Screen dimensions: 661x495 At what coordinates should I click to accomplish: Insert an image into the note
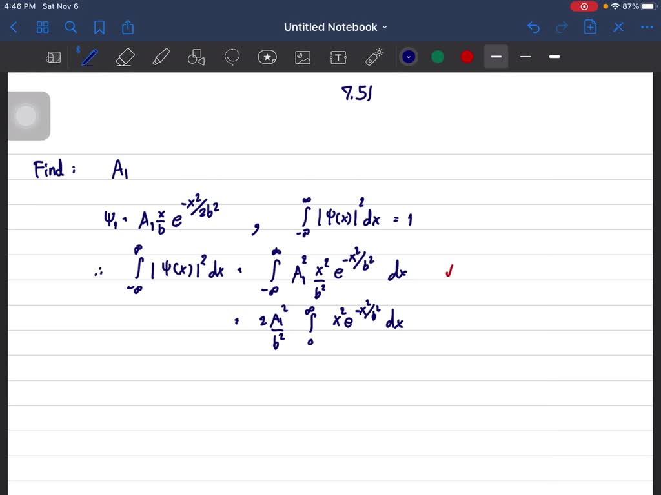pos(303,57)
